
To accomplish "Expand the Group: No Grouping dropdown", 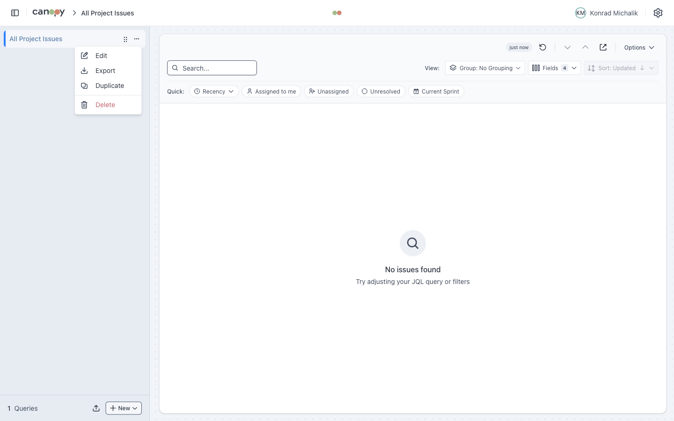I will pos(485,68).
